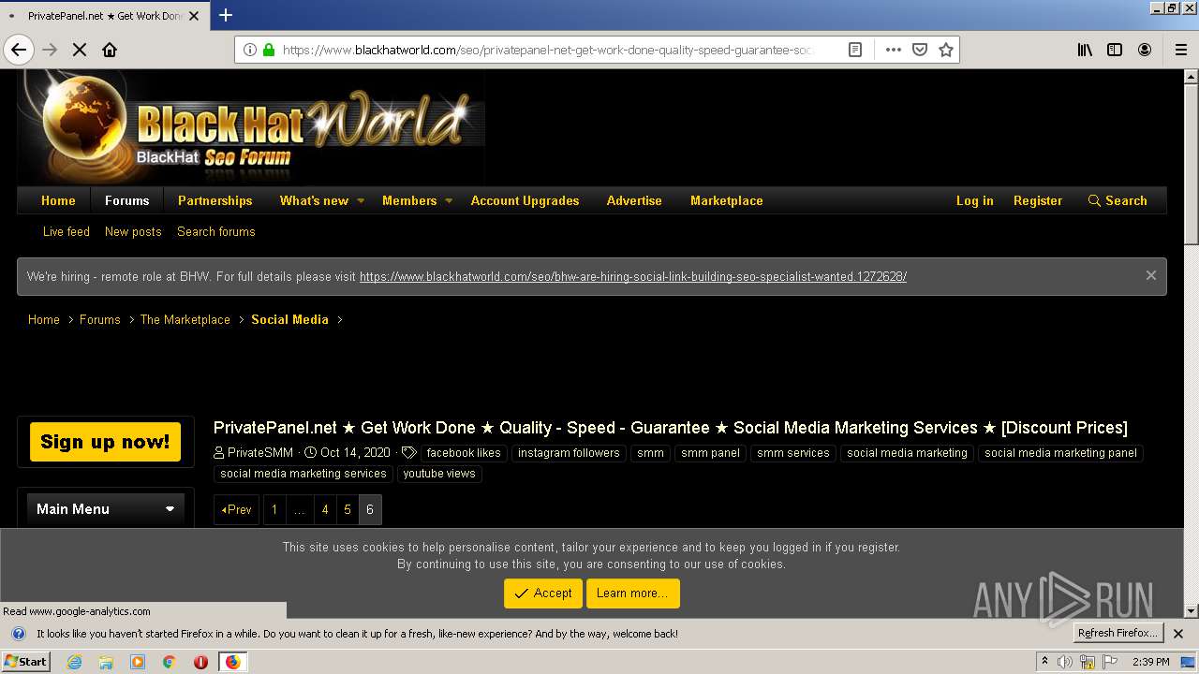
Task: Open media player icon in taskbar
Action: [x=138, y=662]
